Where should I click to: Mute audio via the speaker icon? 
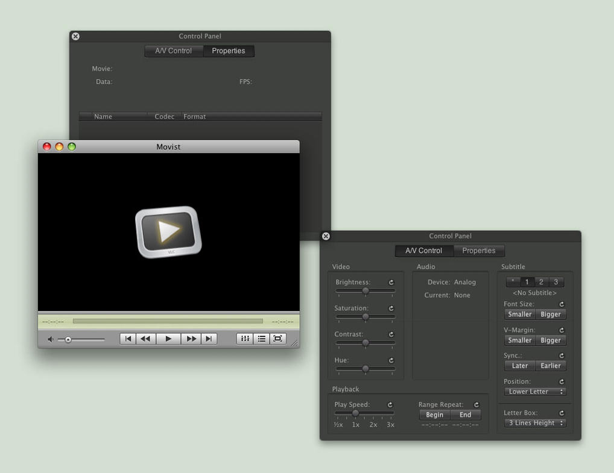51,339
